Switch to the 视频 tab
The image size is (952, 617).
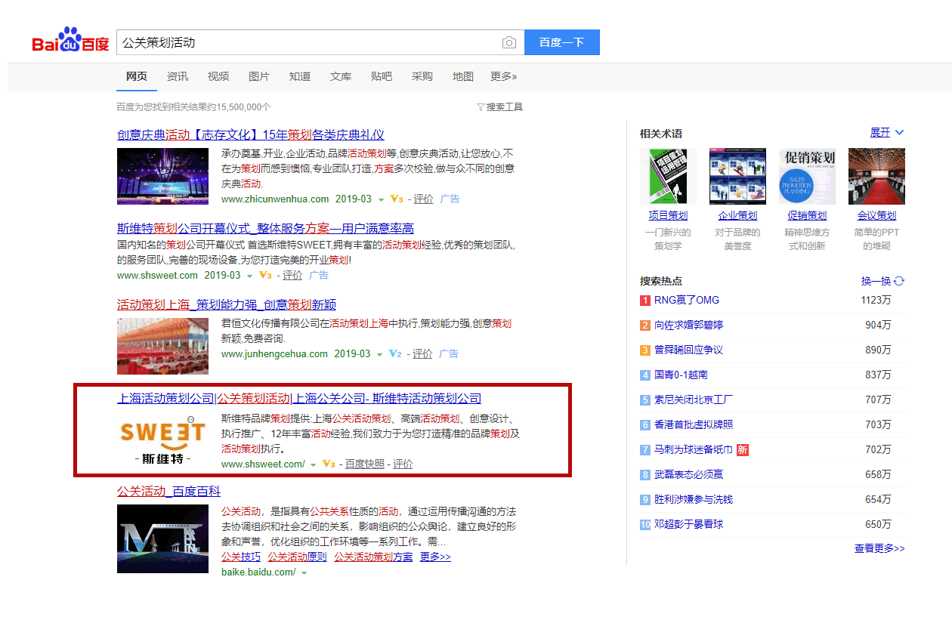tap(218, 76)
